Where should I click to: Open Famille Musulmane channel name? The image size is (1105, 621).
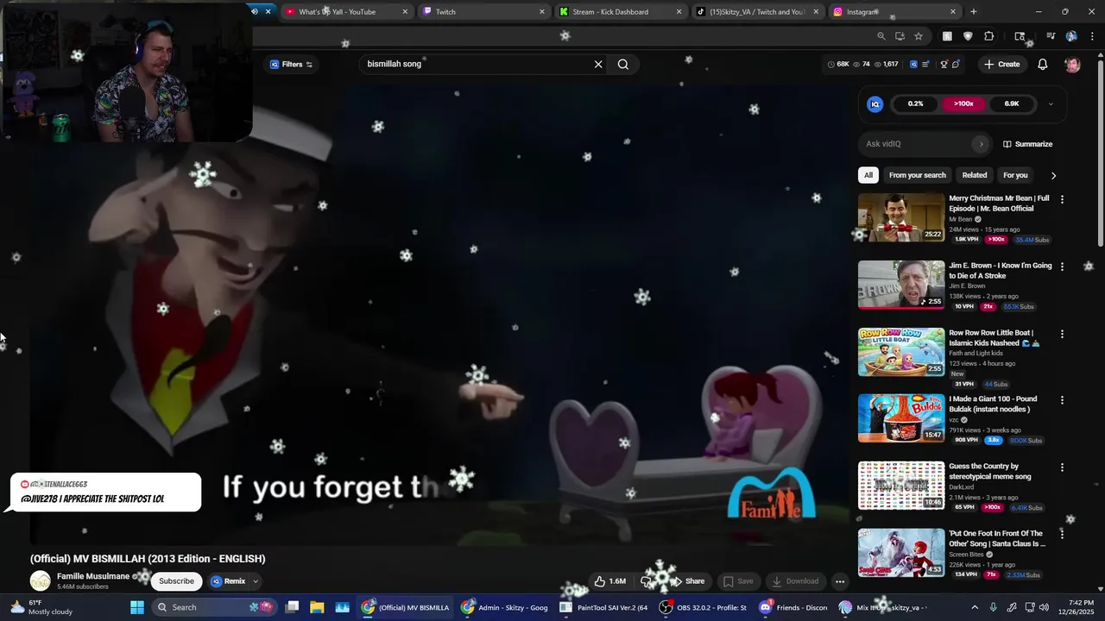(93, 576)
